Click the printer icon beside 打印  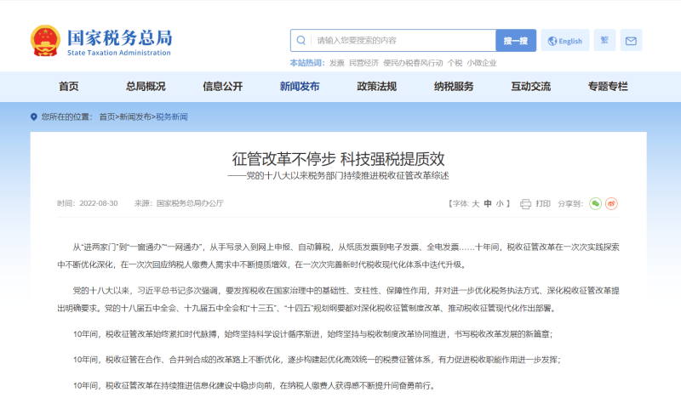coord(525,204)
